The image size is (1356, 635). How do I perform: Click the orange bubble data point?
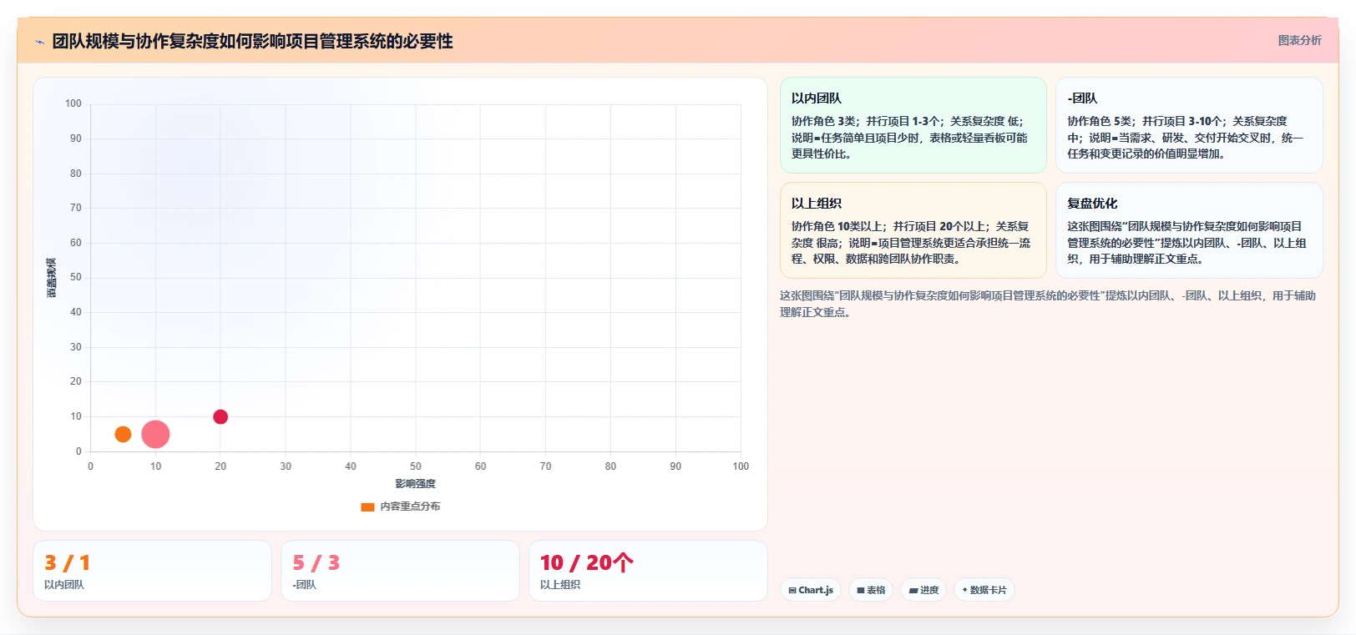[x=123, y=434]
